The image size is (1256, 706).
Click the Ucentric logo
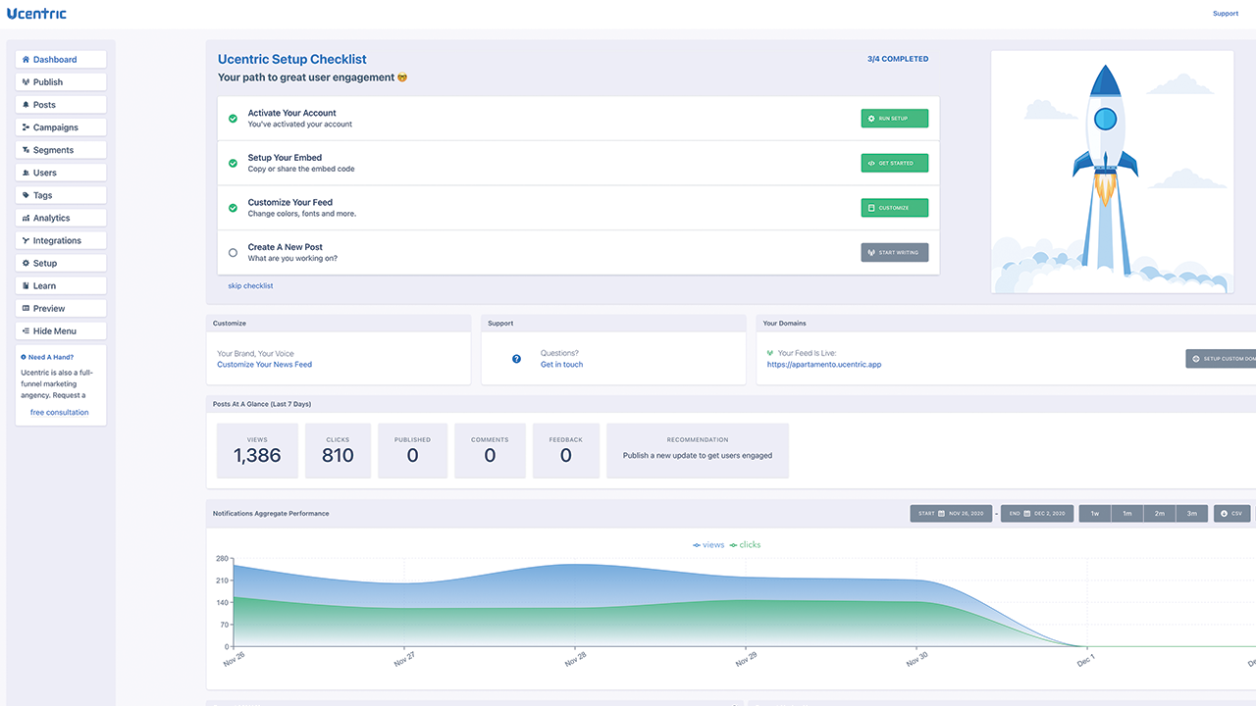tap(36, 14)
